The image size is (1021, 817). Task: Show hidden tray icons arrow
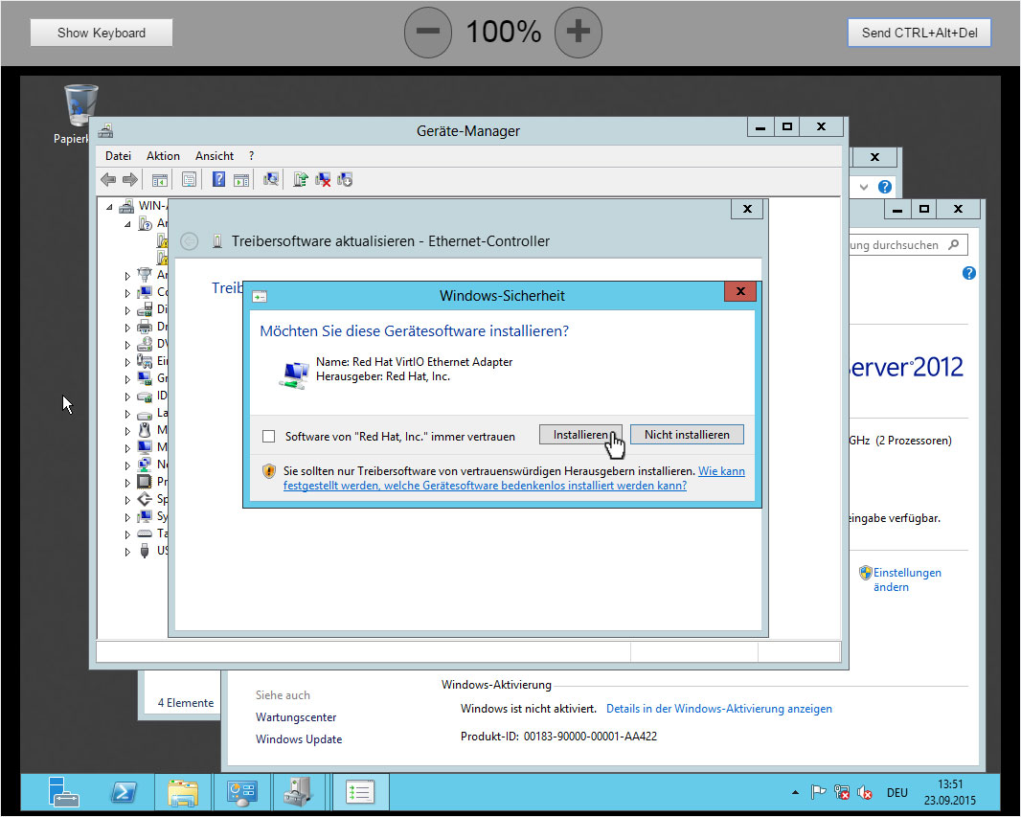[795, 792]
